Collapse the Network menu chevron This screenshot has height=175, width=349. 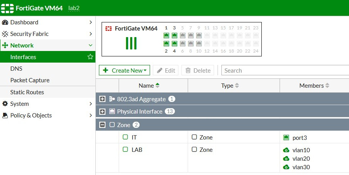pyautogui.click(x=91, y=45)
